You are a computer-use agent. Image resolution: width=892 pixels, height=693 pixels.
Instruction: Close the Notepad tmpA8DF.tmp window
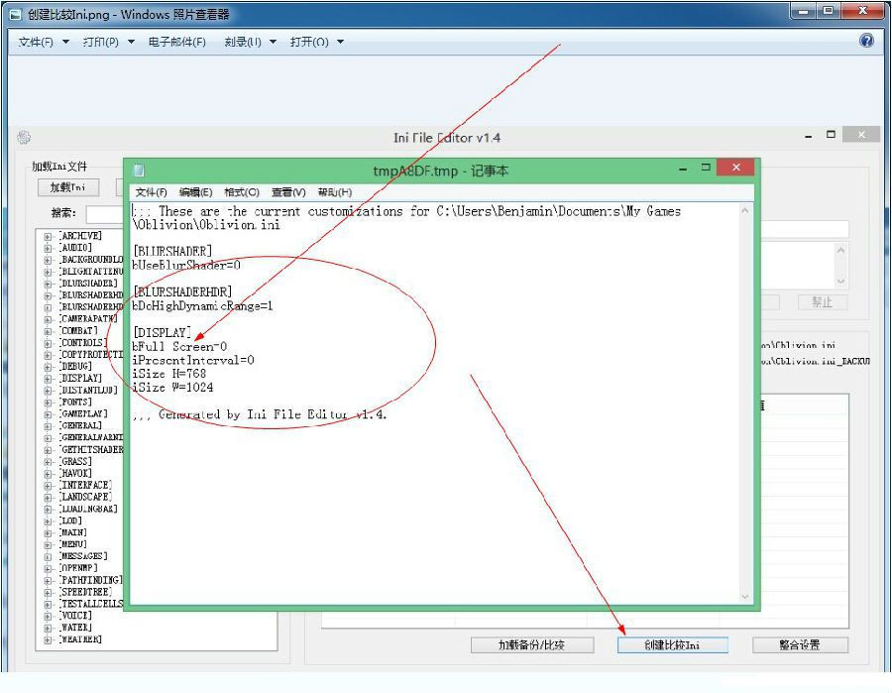[735, 168]
